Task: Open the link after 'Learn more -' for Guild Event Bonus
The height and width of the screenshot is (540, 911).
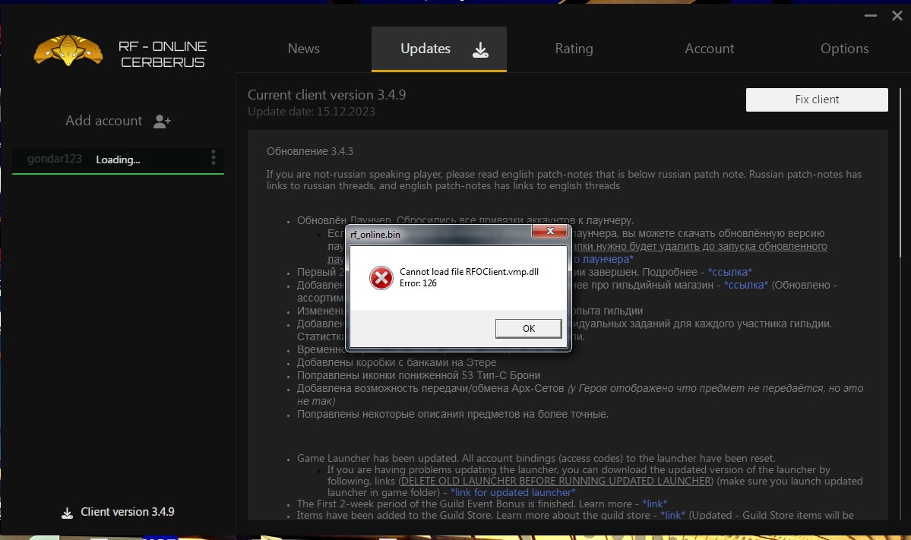Action: 655,504
